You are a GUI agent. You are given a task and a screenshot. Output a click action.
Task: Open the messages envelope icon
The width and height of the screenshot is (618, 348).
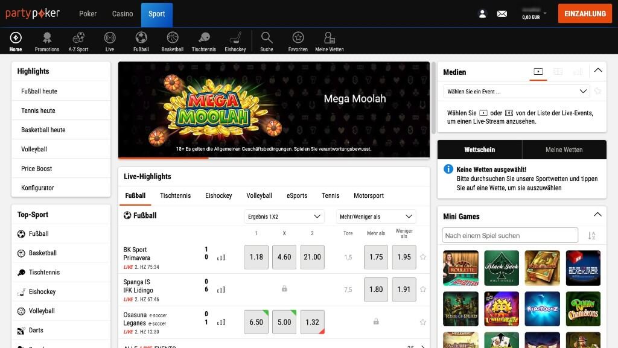click(x=502, y=14)
